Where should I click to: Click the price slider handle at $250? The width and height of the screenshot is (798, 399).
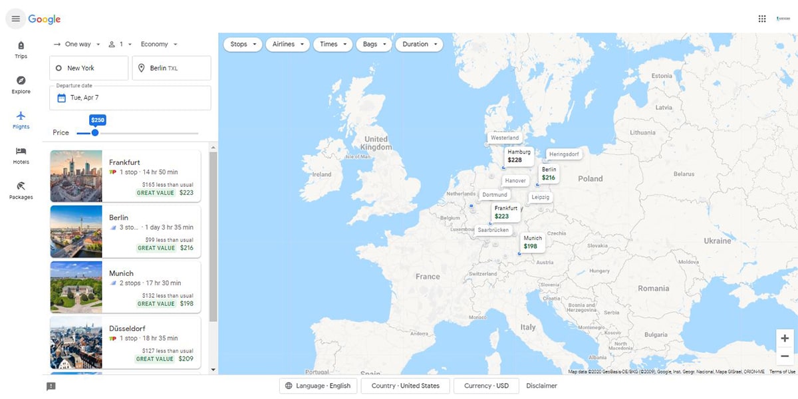[95, 133]
